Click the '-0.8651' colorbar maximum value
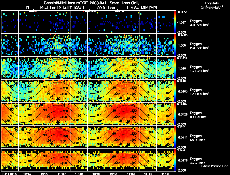 click(182, 12)
